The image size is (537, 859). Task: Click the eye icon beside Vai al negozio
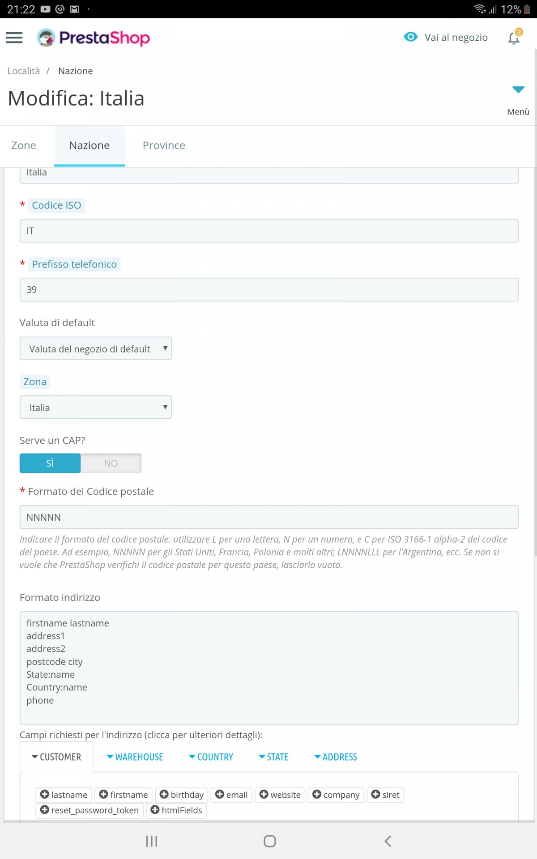tap(410, 37)
